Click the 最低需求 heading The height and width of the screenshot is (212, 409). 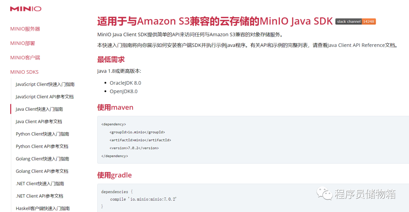pos(111,59)
